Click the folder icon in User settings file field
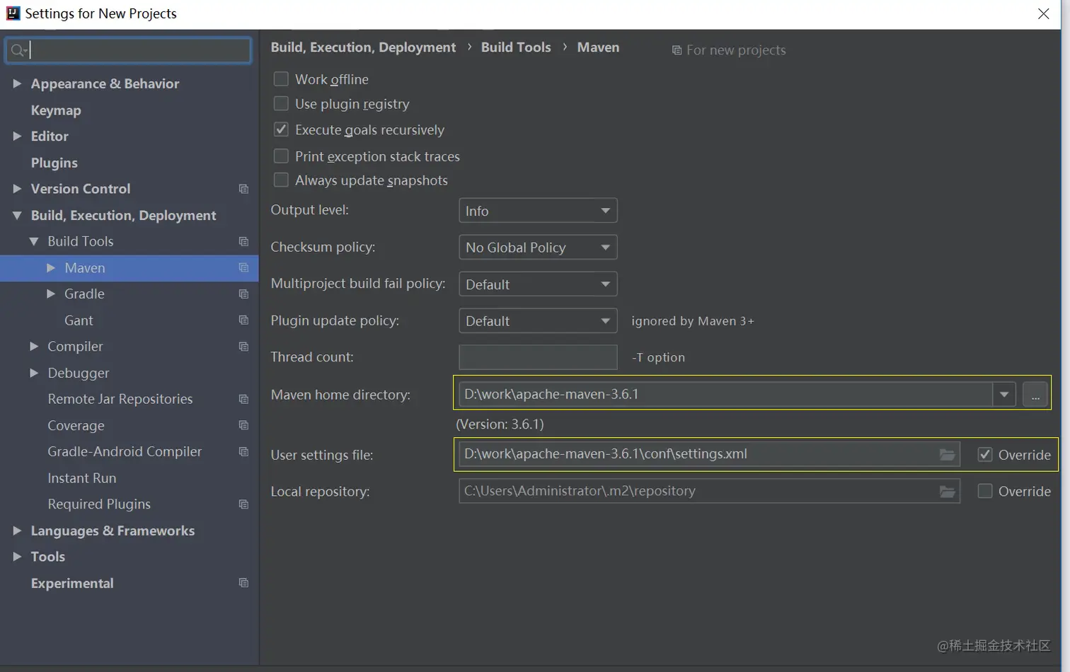The width and height of the screenshot is (1070, 672). pyautogui.click(x=947, y=454)
